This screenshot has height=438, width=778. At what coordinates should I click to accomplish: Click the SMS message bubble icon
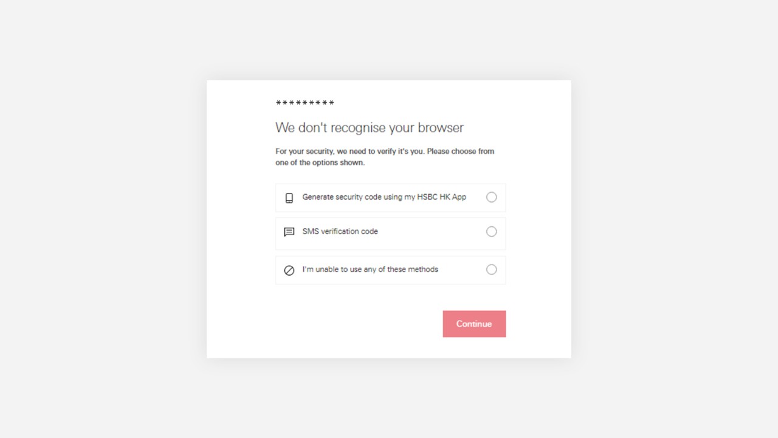[289, 232]
